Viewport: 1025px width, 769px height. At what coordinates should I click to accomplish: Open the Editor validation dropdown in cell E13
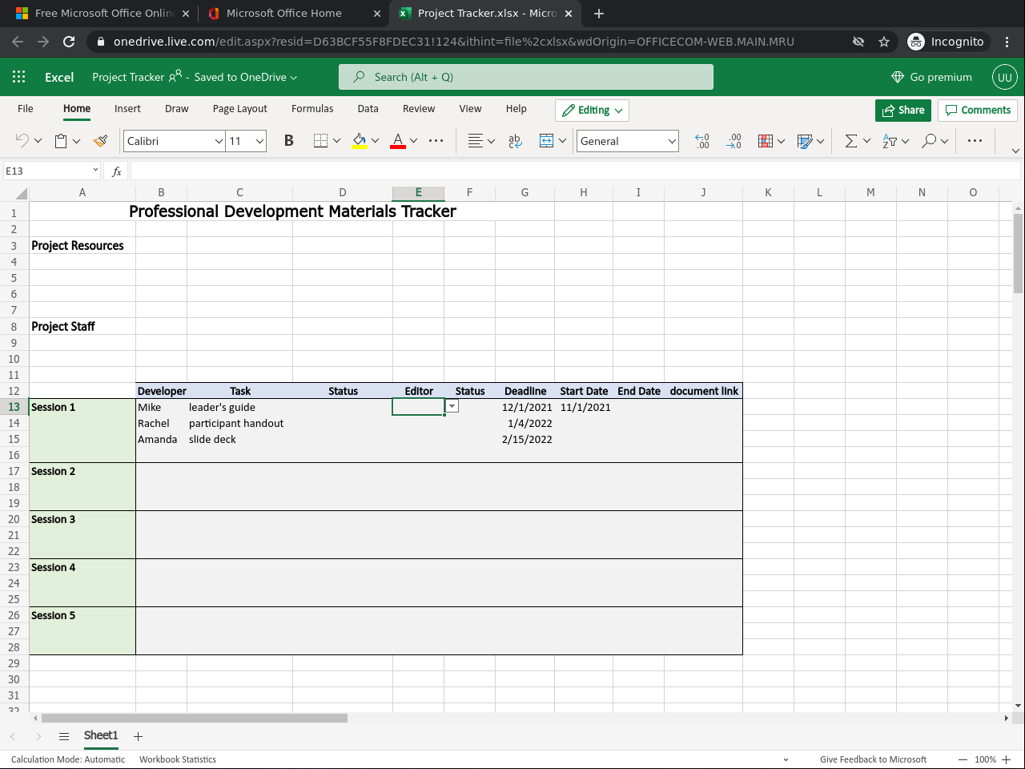(451, 406)
